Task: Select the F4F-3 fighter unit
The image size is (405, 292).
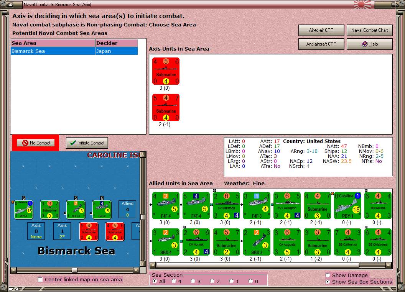Action: coord(257,205)
